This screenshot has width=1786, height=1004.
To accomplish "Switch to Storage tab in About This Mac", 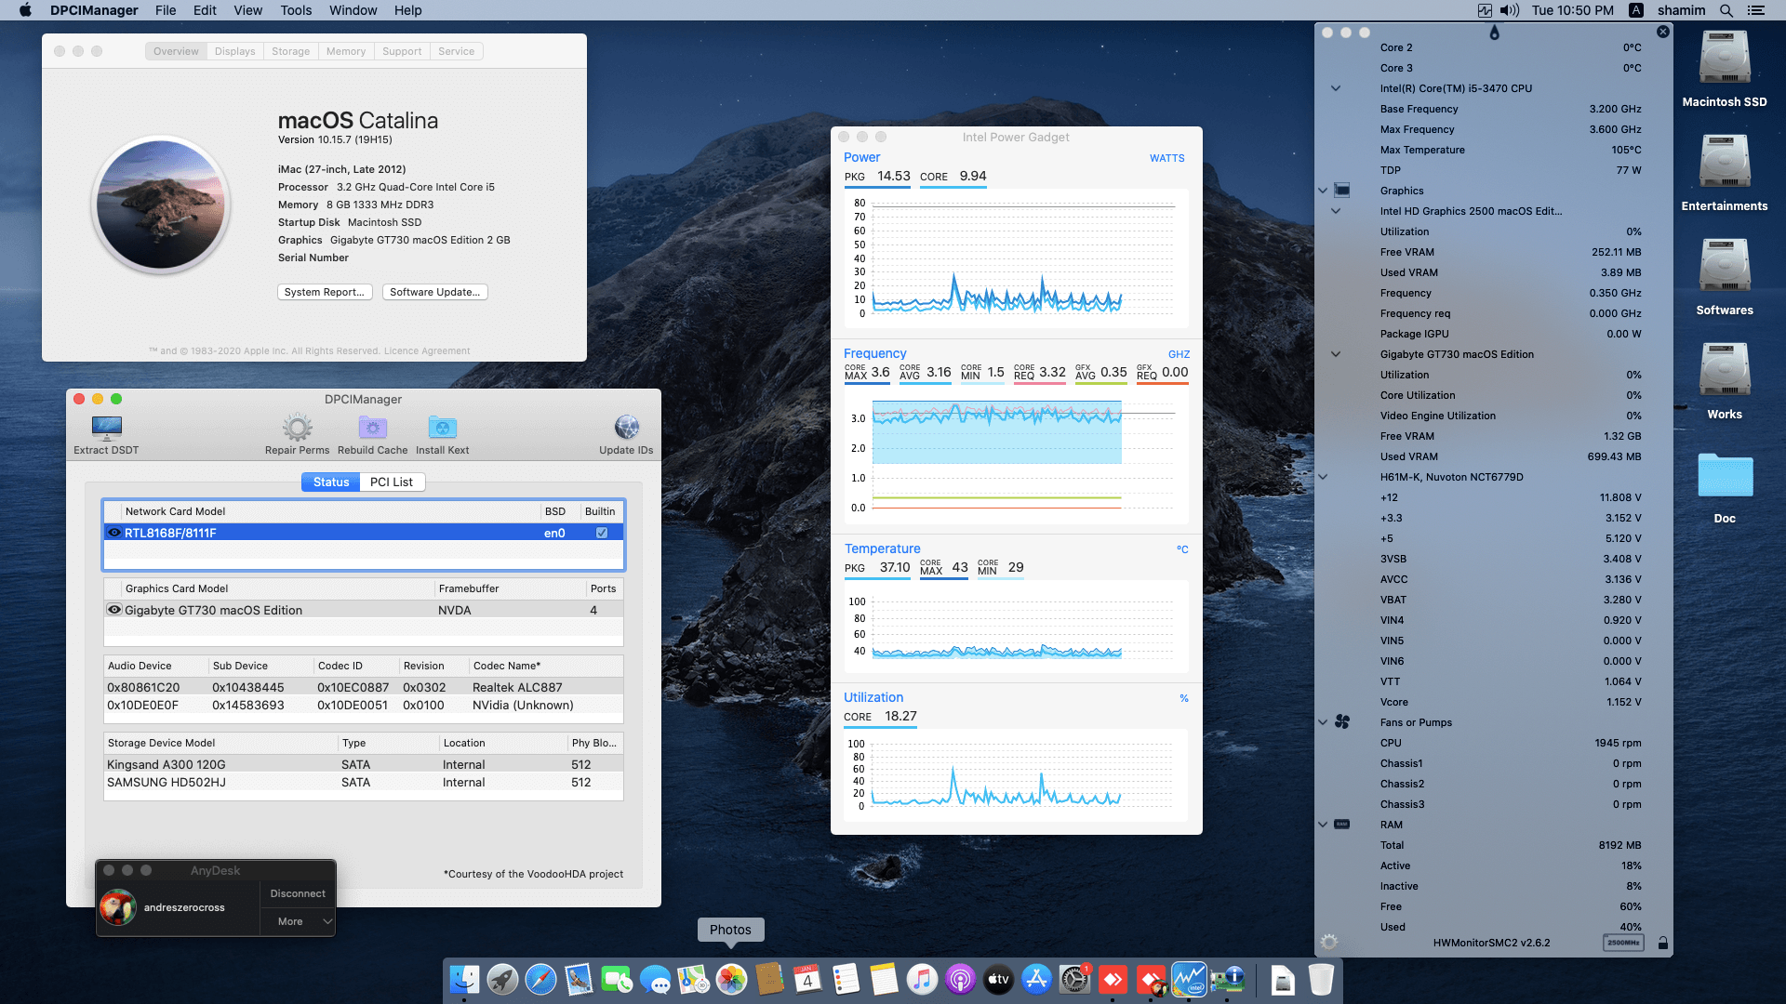I will pos(290,51).
